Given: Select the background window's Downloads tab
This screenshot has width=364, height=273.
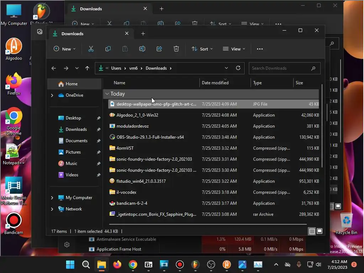Looking at the screenshot, I should point(109,9).
